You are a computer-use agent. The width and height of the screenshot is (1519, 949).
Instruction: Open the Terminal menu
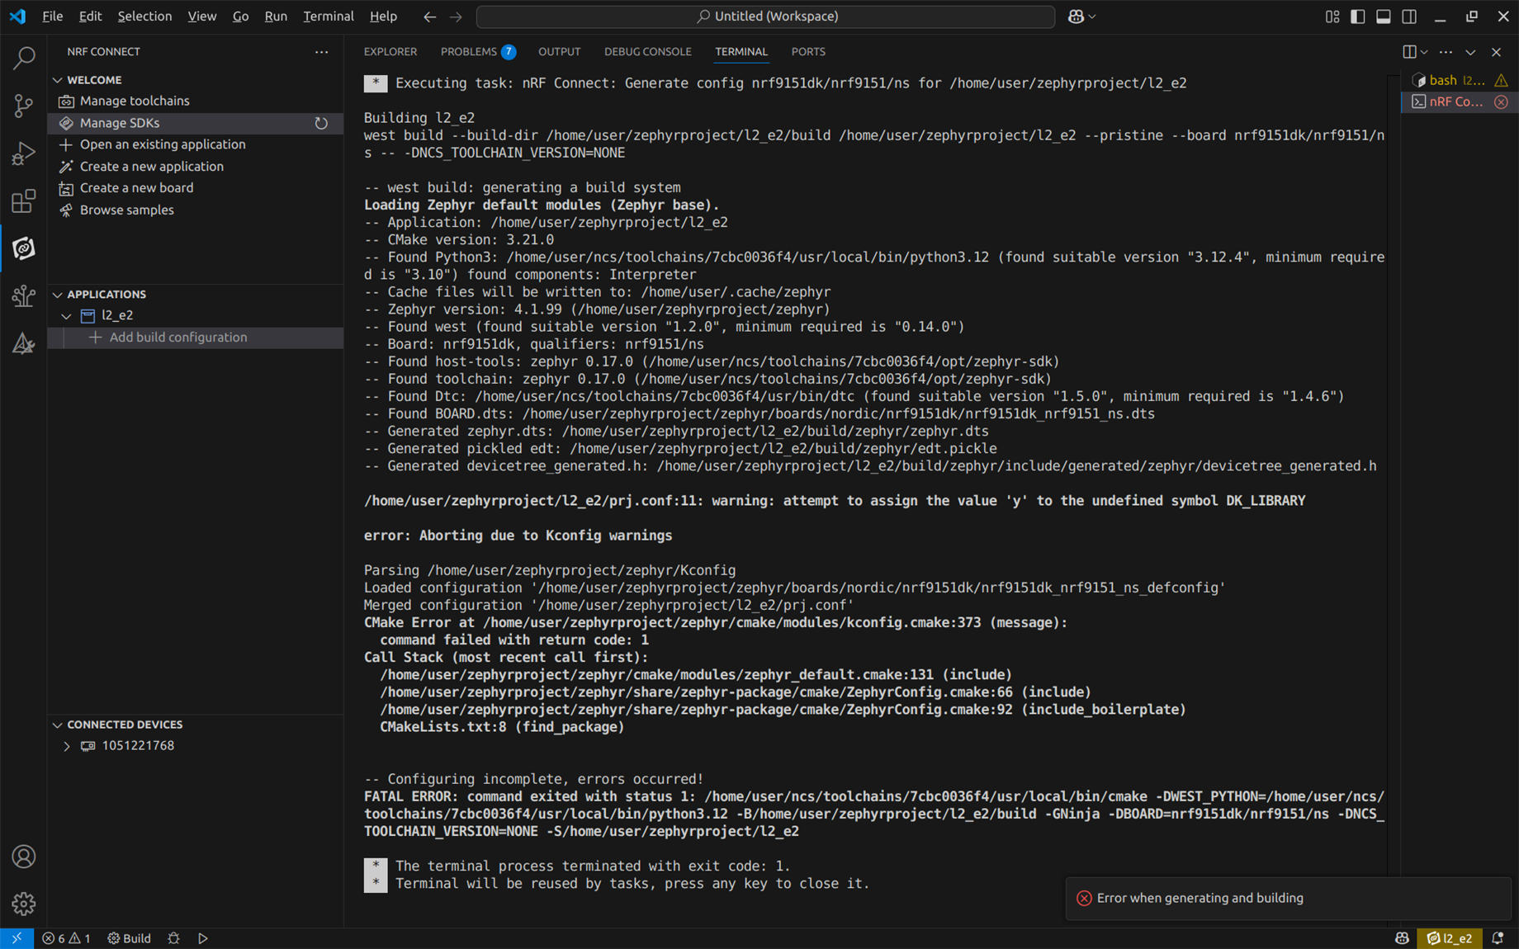(x=328, y=17)
